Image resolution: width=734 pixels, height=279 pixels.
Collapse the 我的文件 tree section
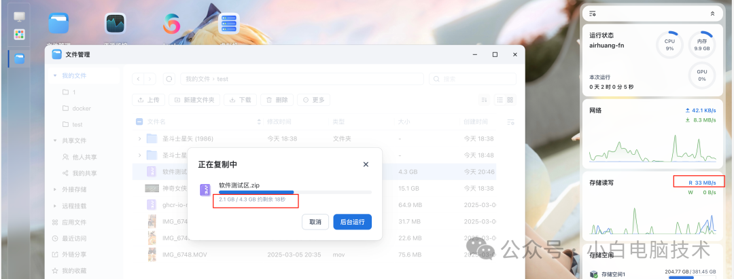[55, 76]
